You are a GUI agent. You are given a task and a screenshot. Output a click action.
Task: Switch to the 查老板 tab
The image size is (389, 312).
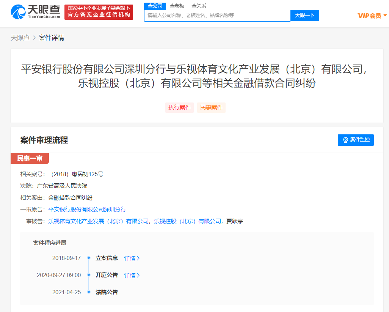(177, 6)
